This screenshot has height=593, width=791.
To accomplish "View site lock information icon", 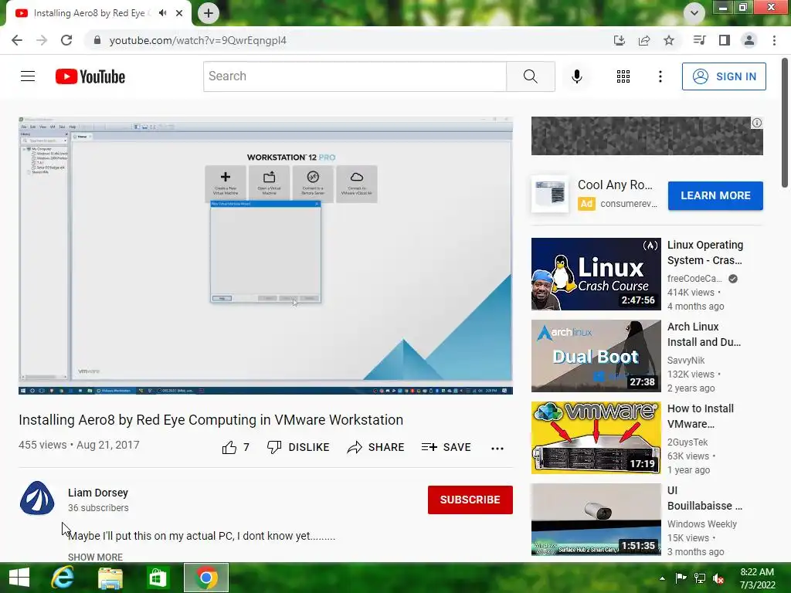I will [97, 40].
